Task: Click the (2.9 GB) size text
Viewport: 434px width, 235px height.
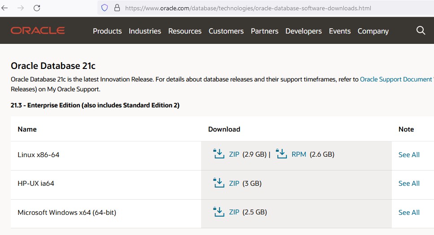Action: 254,154
